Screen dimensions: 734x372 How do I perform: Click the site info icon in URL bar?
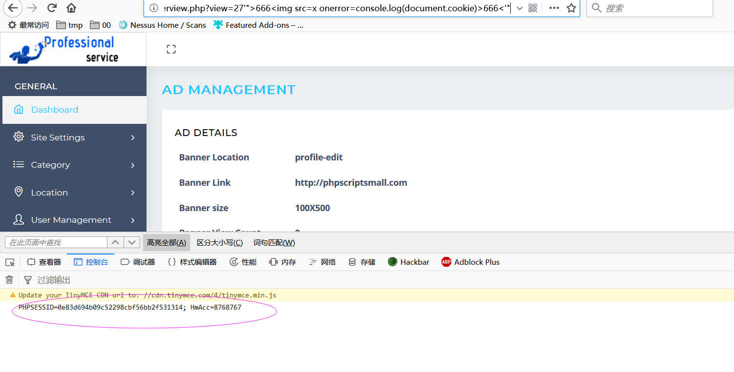coord(153,8)
